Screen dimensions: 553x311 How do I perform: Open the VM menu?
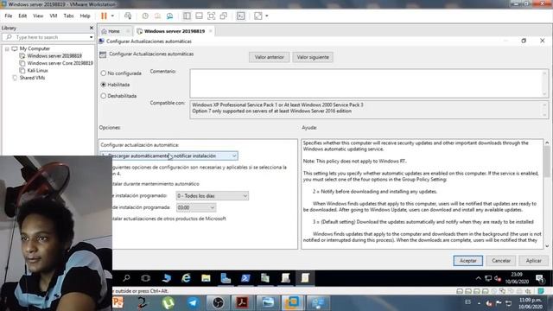coord(54,16)
